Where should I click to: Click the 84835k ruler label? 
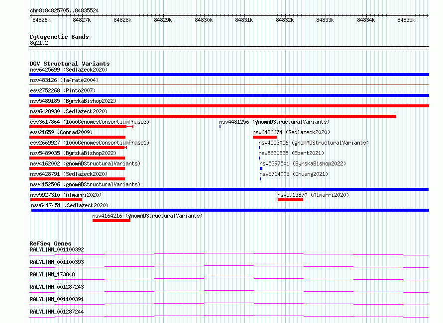point(406,20)
